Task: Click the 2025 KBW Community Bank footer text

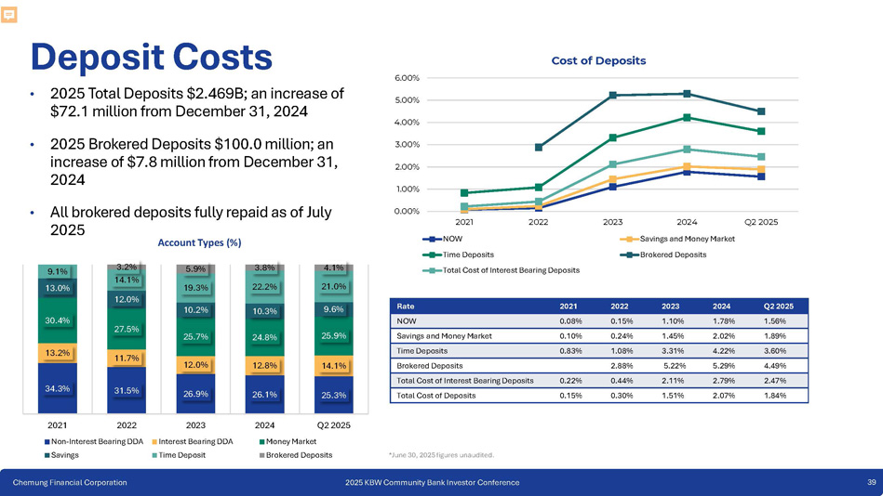Action: click(432, 483)
